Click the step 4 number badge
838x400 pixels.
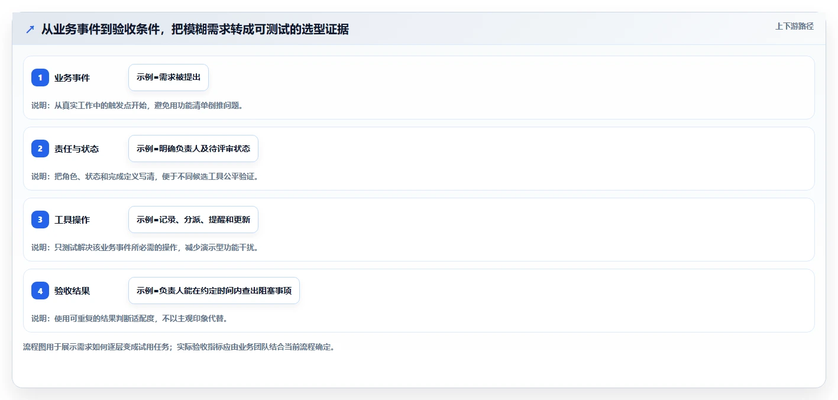[x=40, y=291]
